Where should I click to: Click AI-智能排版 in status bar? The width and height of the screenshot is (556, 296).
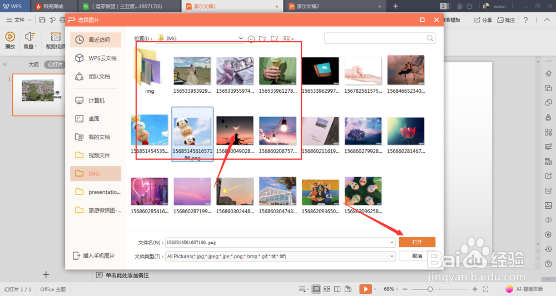coord(525,289)
